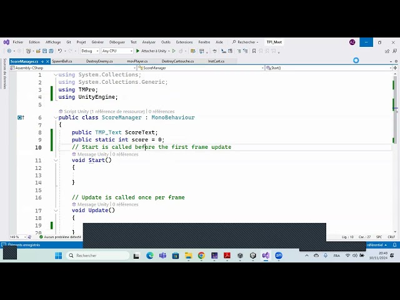
Task: Click the bookmark icon in toolbar
Action: pos(254,51)
